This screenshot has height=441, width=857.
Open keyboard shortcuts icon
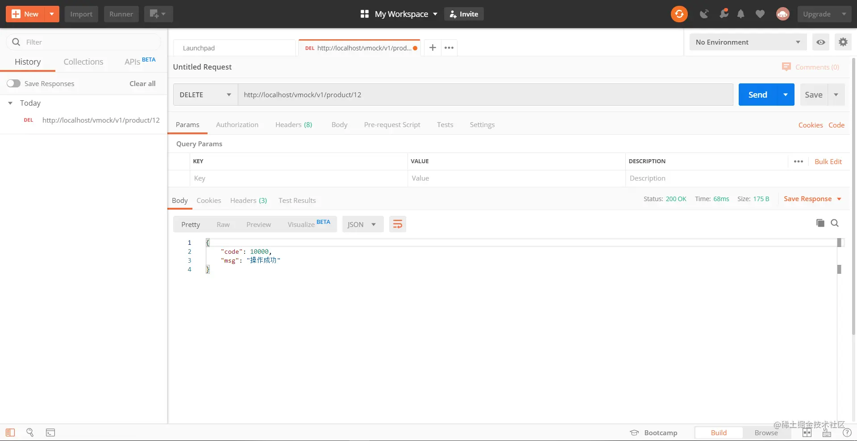point(827,433)
